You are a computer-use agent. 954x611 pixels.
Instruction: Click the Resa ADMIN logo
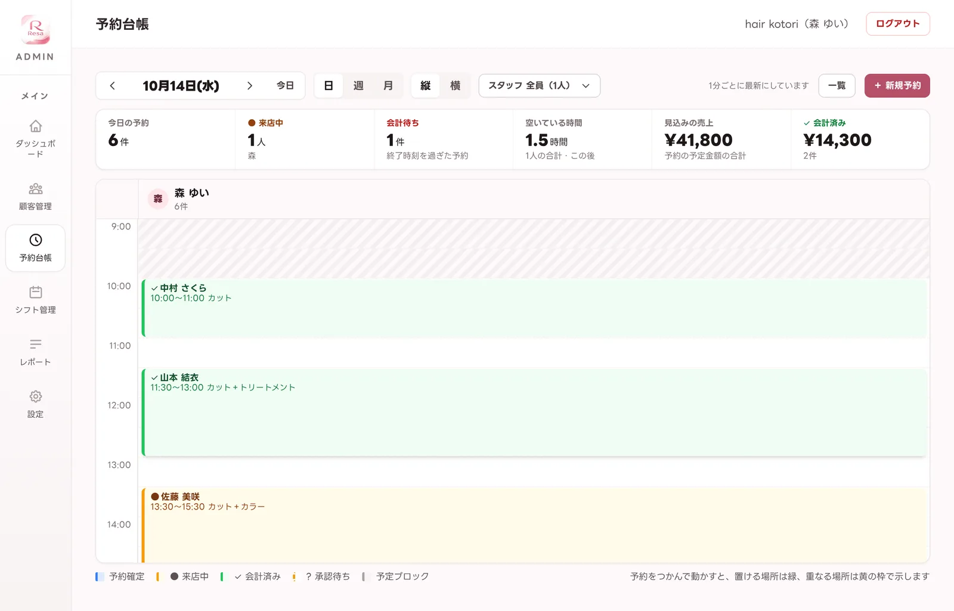pos(35,38)
